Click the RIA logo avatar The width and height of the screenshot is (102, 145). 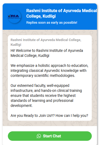[14, 17]
